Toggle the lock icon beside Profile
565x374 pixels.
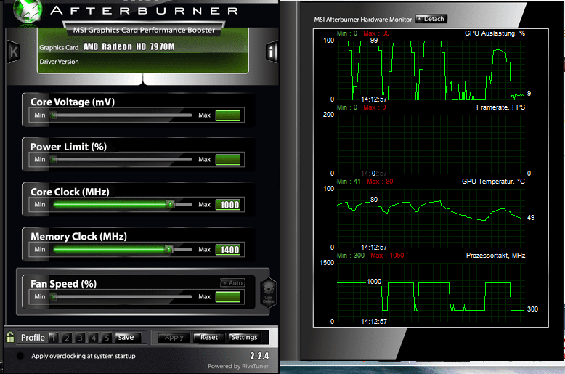[10, 337]
